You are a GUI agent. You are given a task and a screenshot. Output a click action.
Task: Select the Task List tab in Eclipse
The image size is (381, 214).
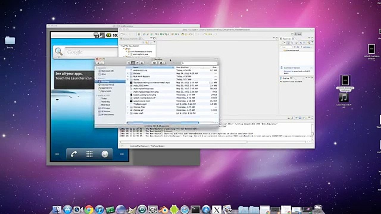click(x=287, y=39)
